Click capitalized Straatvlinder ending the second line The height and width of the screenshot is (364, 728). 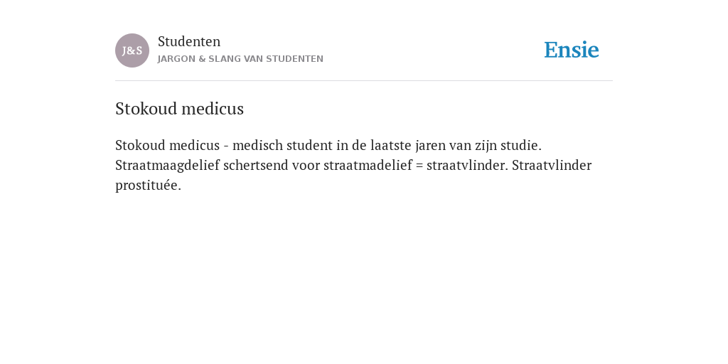pyautogui.click(x=552, y=166)
